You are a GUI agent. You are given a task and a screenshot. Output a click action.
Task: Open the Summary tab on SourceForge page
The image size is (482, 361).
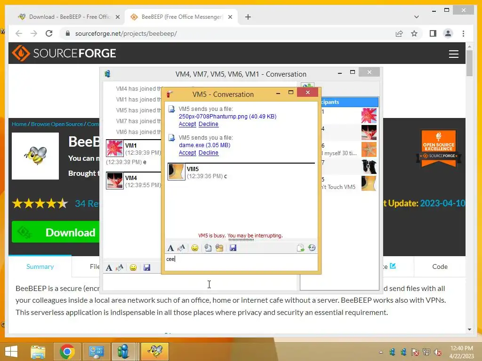tap(40, 267)
